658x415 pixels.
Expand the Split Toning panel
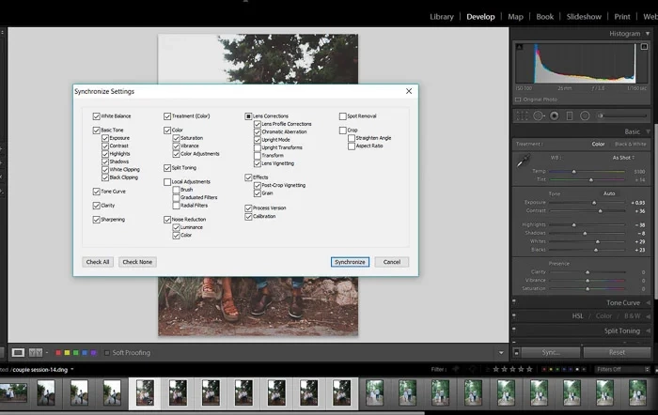[x=621, y=330]
